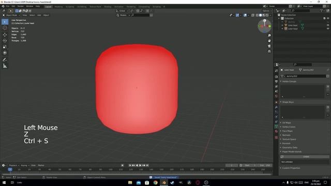
Task: Select the Transform tool
Action: pyautogui.click(x=5, y=53)
